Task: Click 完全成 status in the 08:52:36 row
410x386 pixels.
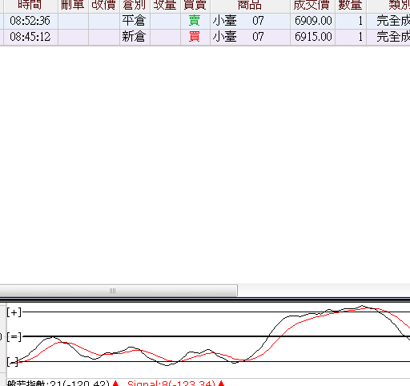Action: click(x=388, y=21)
